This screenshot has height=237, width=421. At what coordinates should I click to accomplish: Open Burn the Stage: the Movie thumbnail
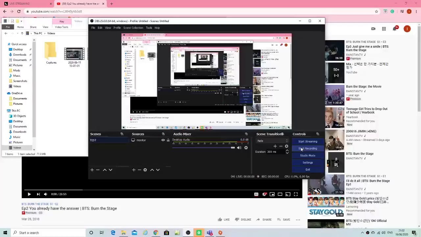pyautogui.click(x=335, y=95)
